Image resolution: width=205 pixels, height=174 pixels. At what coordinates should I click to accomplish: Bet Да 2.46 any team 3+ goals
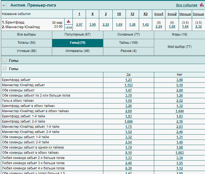tap(129, 163)
